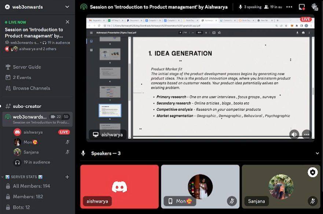Open stream options ellipsis on the video
This screenshot has width=323, height=214.
coord(307,134)
